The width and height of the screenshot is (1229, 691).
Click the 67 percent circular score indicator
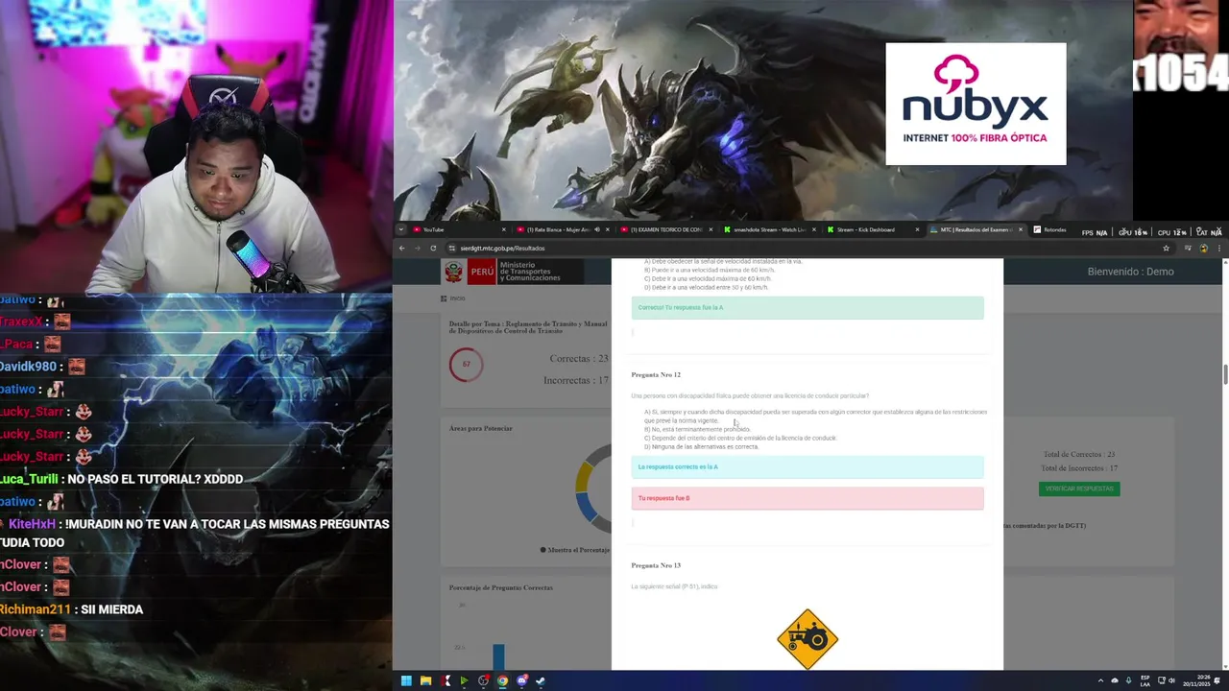coord(466,364)
